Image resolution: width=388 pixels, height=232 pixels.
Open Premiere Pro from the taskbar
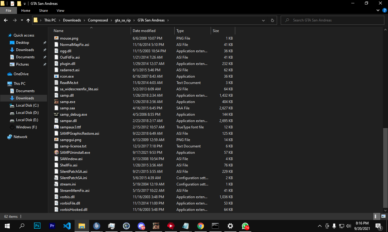click(52, 226)
